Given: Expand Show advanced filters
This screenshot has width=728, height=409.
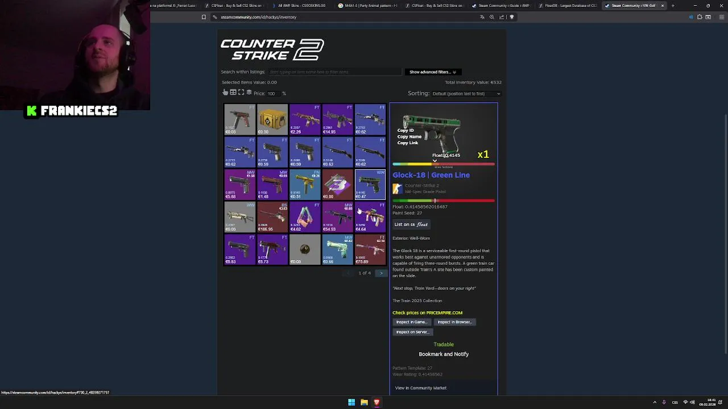Looking at the screenshot, I should pos(432,72).
